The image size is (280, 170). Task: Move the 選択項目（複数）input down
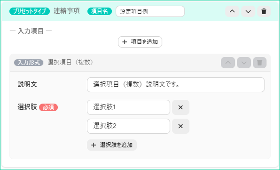(x=244, y=63)
